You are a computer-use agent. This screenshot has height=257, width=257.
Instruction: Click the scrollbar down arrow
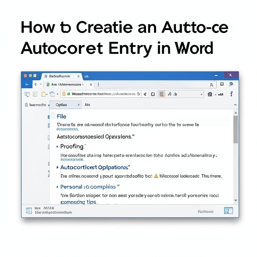(x=236, y=200)
